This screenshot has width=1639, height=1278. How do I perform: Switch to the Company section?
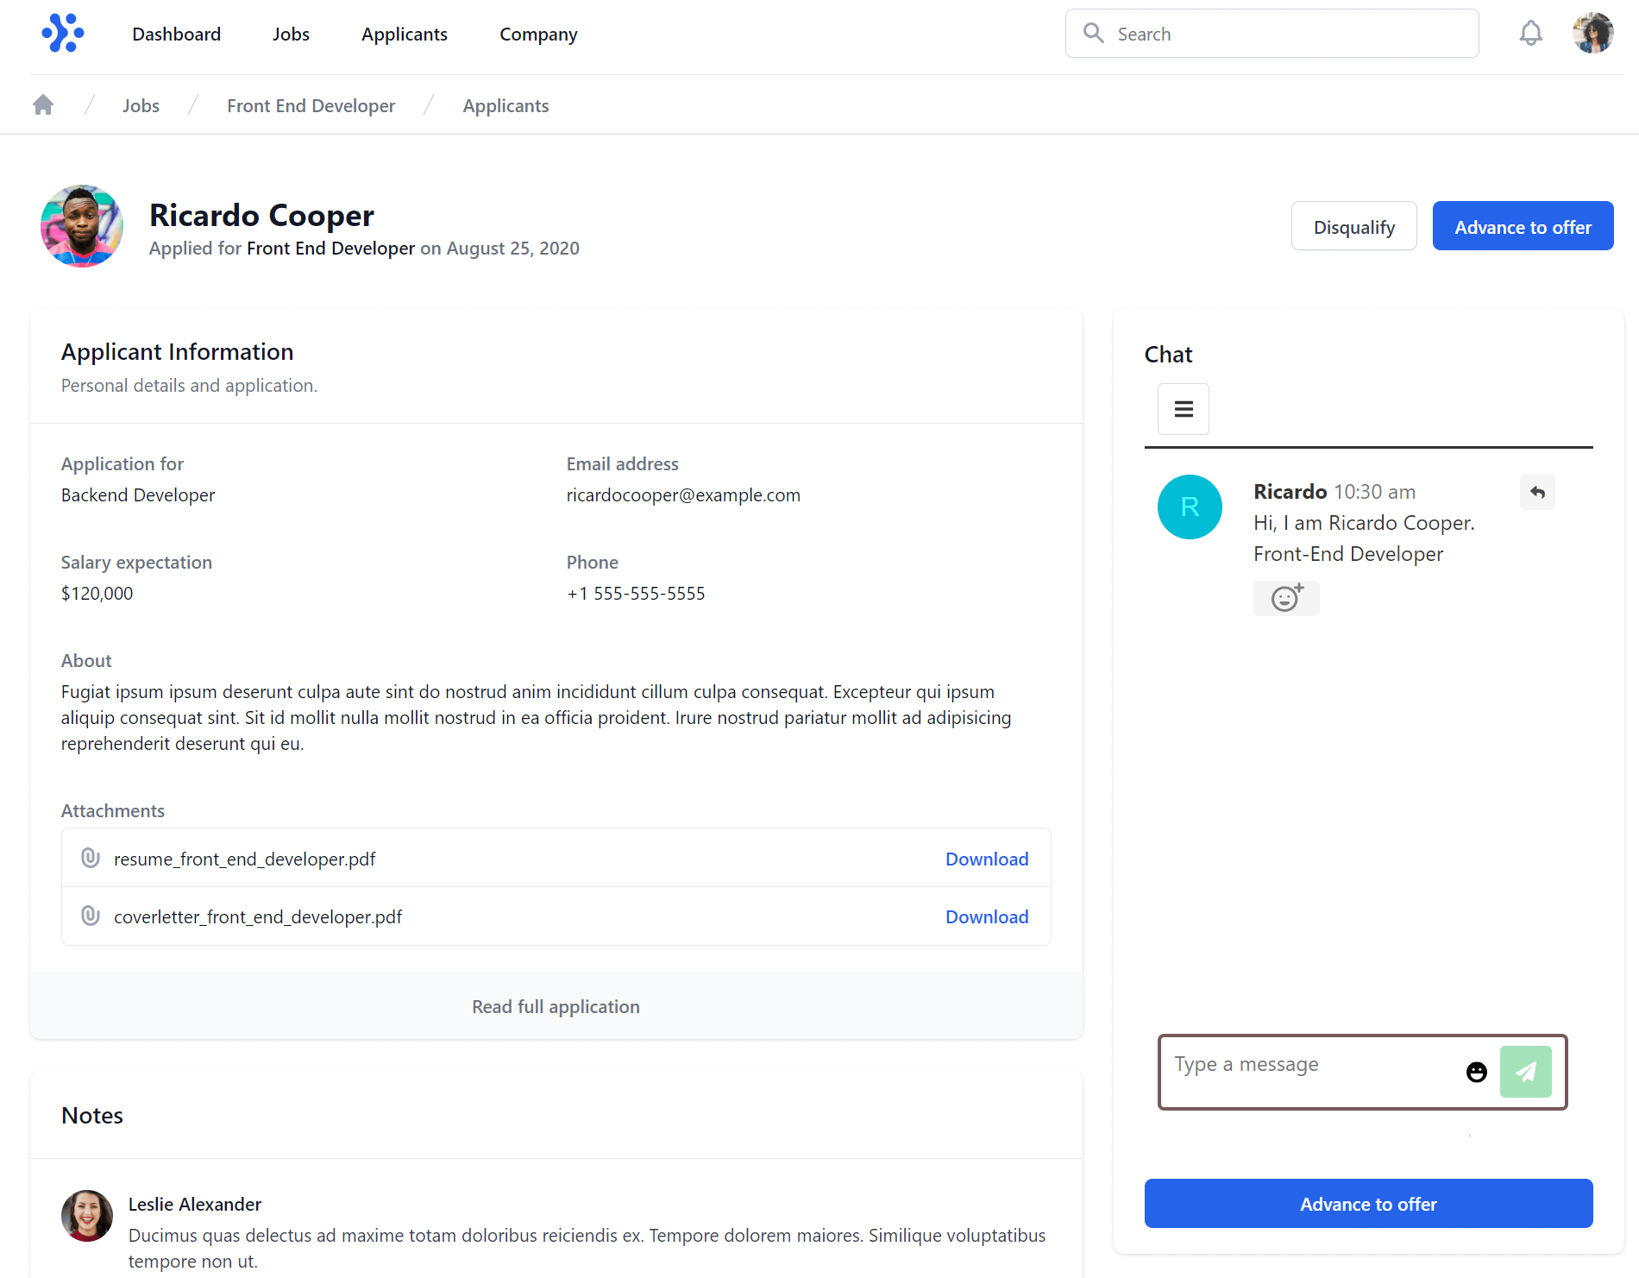537,34
